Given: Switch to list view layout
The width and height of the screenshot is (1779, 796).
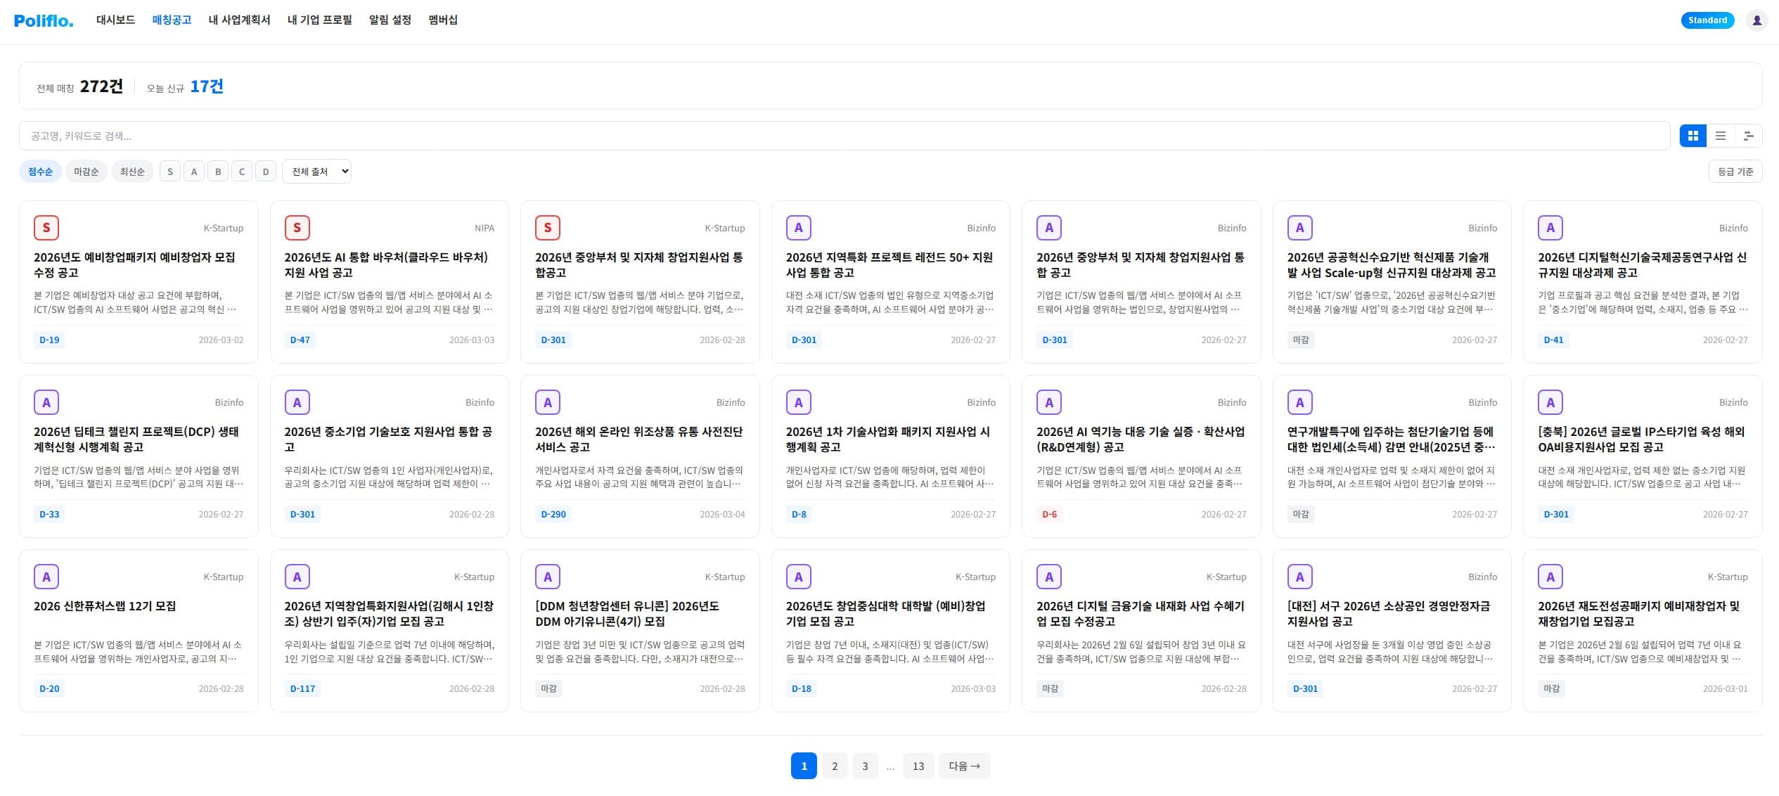Looking at the screenshot, I should [x=1721, y=136].
